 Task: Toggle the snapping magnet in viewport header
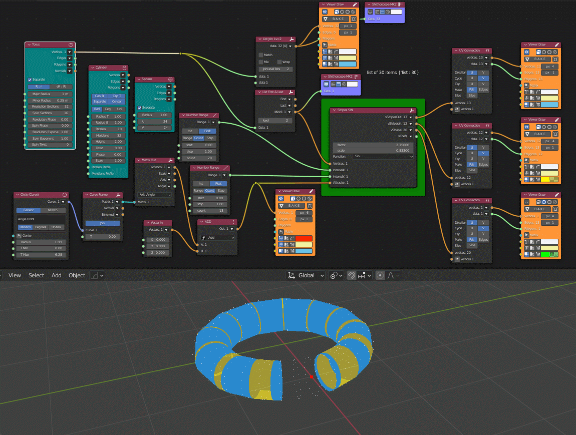pyautogui.click(x=352, y=275)
